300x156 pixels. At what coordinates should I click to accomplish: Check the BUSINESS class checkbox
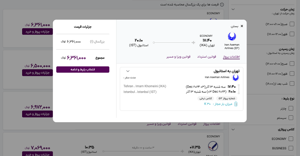pyautogui.click(x=291, y=148)
